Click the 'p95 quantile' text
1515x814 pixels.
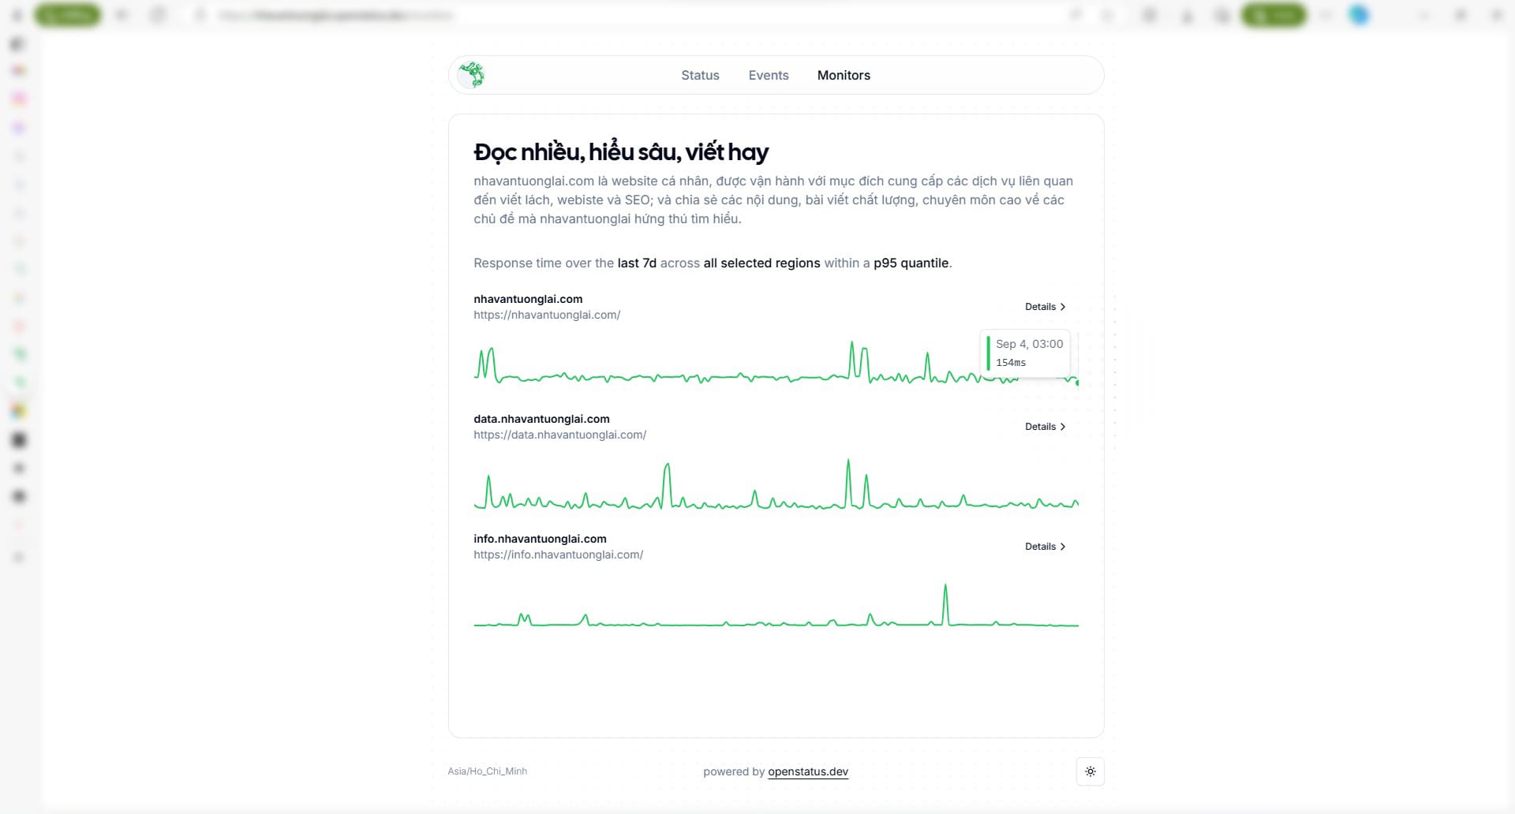click(911, 263)
